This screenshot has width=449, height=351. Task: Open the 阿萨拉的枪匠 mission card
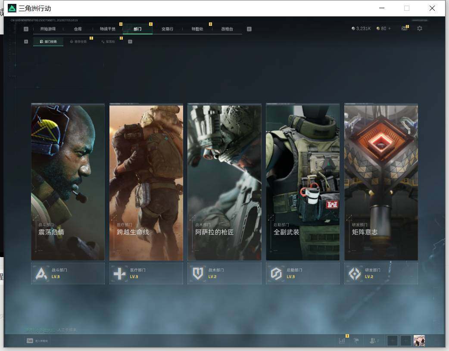point(224,182)
